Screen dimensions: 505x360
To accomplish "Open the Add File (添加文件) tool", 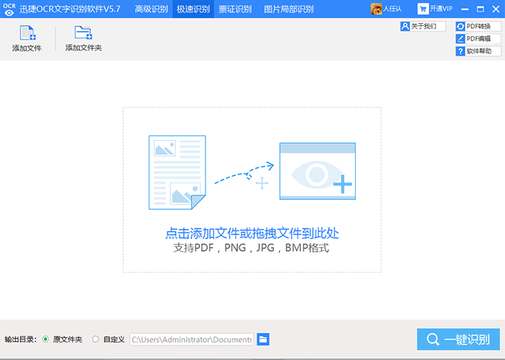I will point(27,39).
